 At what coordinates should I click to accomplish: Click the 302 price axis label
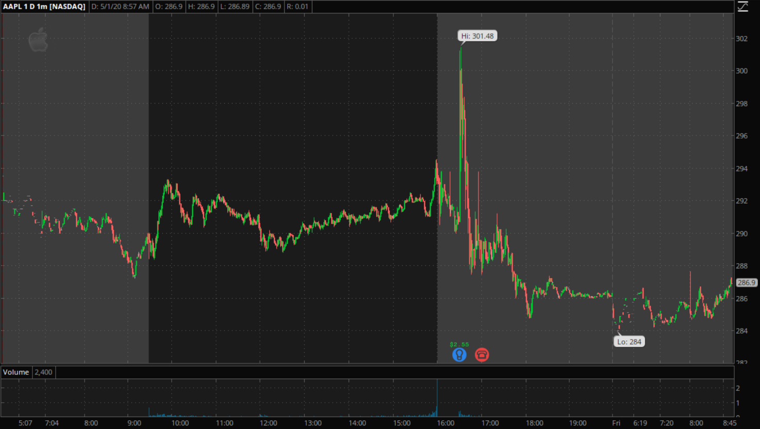741,39
